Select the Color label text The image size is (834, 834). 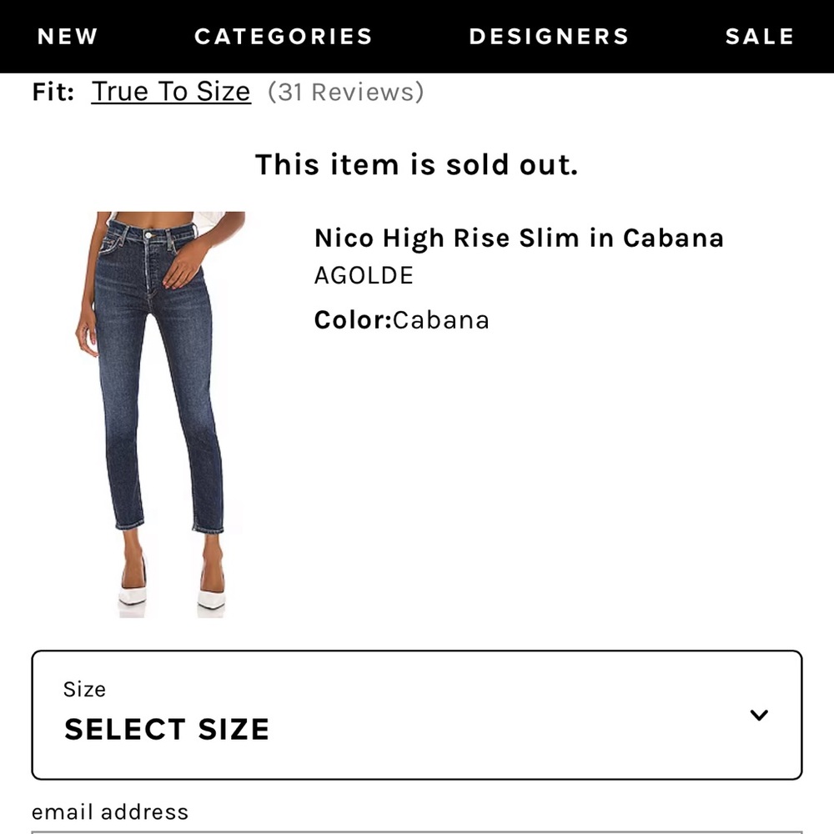(351, 319)
